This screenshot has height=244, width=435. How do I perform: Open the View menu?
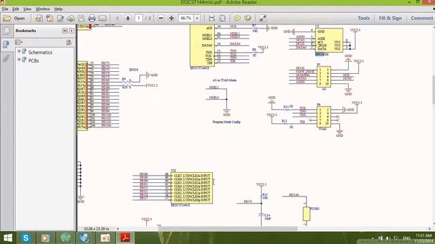pyautogui.click(x=27, y=9)
